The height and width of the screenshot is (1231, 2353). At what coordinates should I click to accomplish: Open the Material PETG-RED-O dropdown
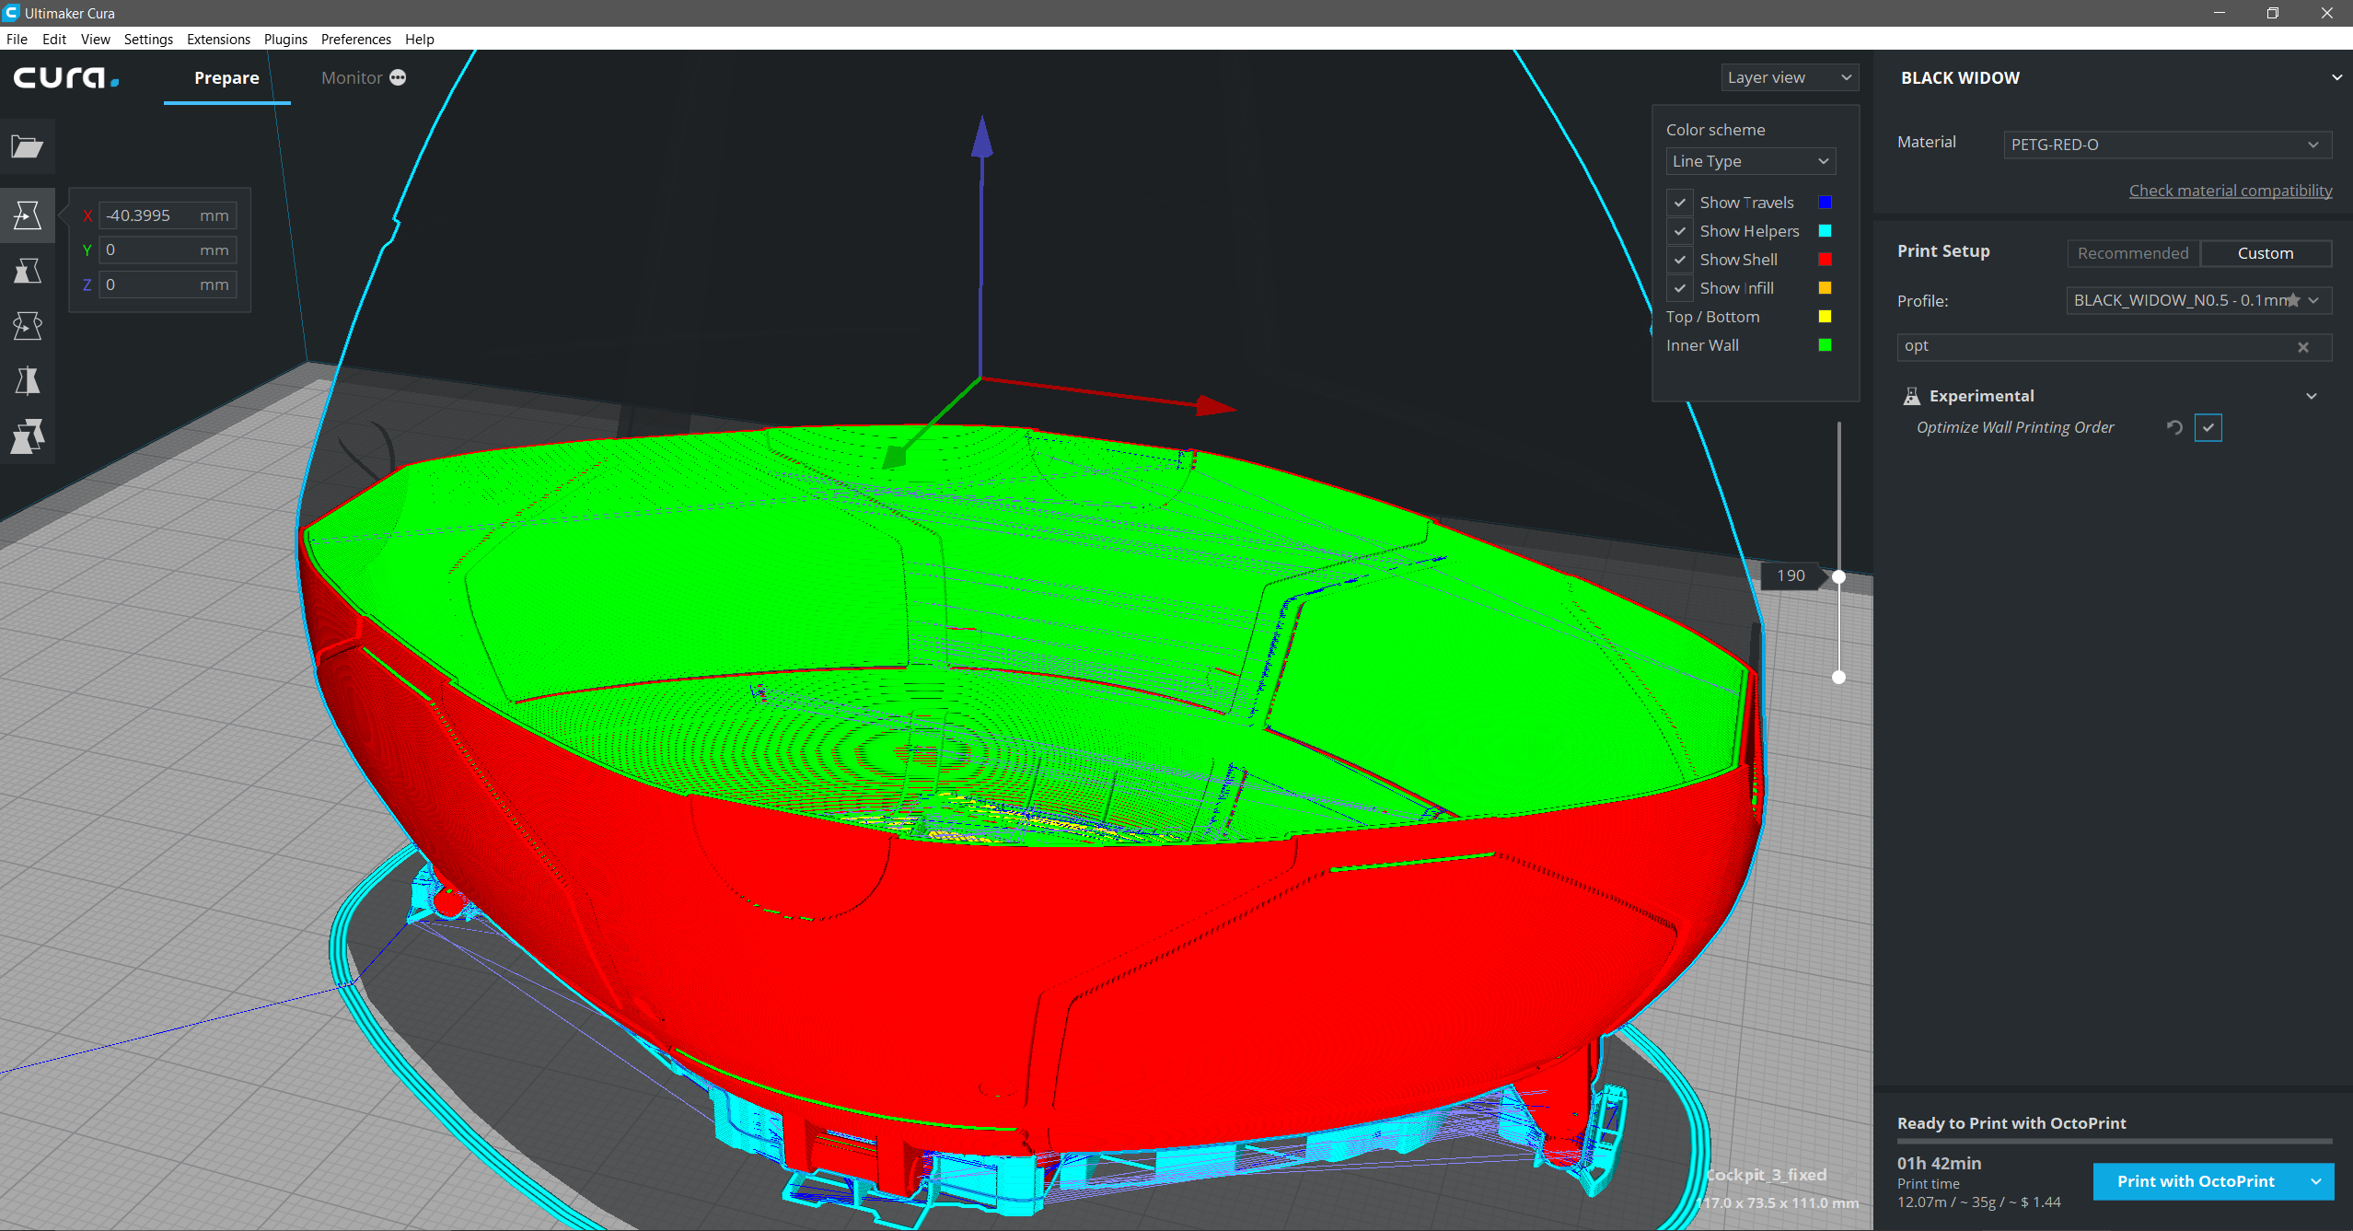(2167, 145)
